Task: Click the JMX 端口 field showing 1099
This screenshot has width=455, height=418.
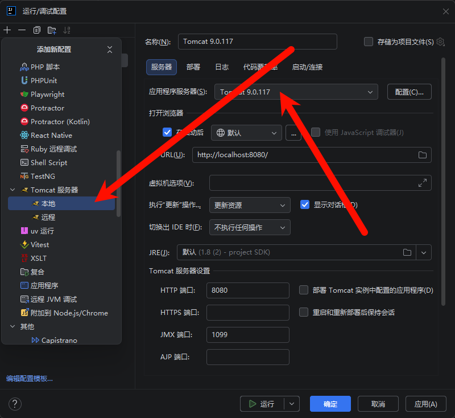Action: 248,335
